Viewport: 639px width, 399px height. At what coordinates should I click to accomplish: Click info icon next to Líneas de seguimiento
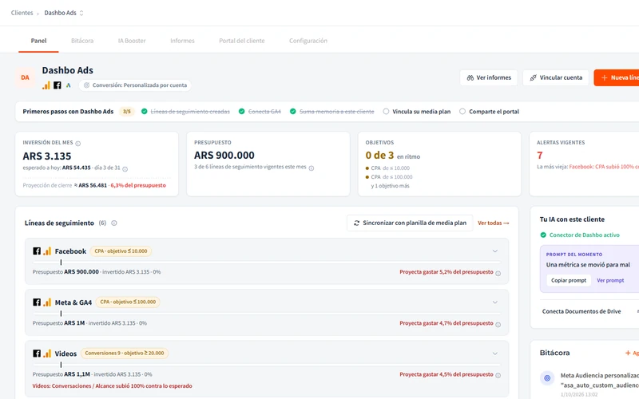point(114,223)
